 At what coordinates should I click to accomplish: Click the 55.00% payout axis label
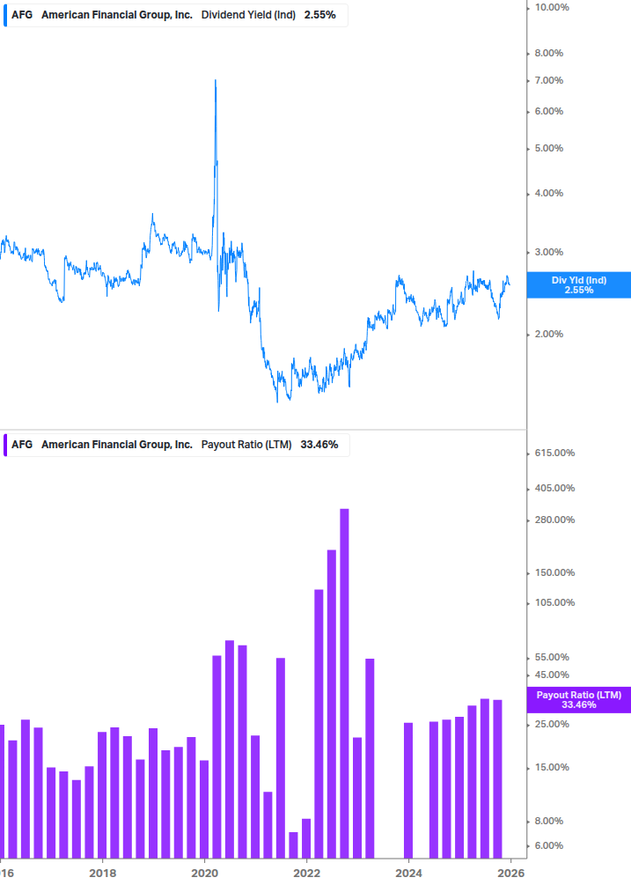click(552, 658)
